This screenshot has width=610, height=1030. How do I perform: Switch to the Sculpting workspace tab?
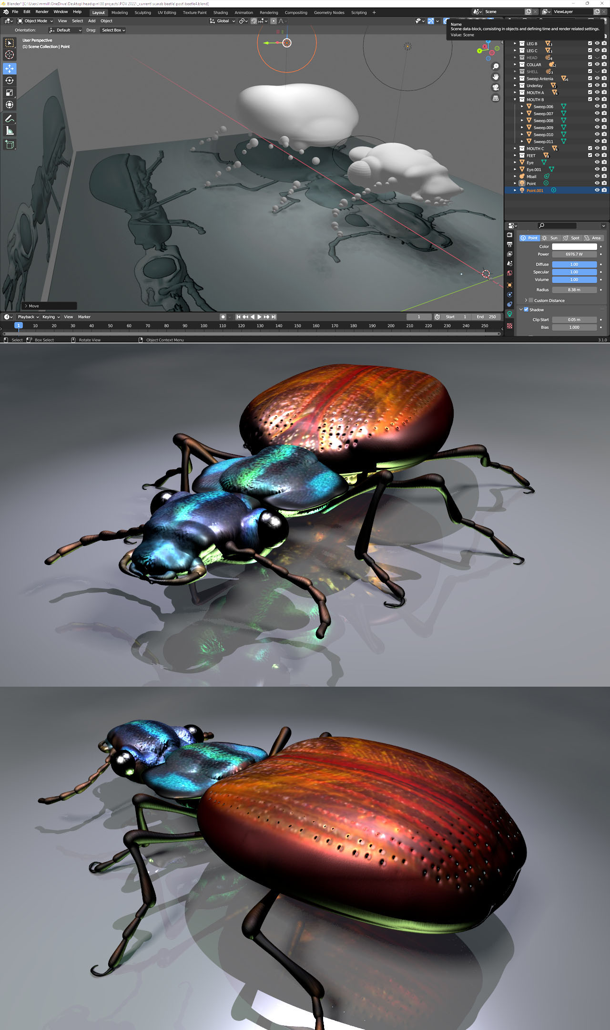(142, 12)
